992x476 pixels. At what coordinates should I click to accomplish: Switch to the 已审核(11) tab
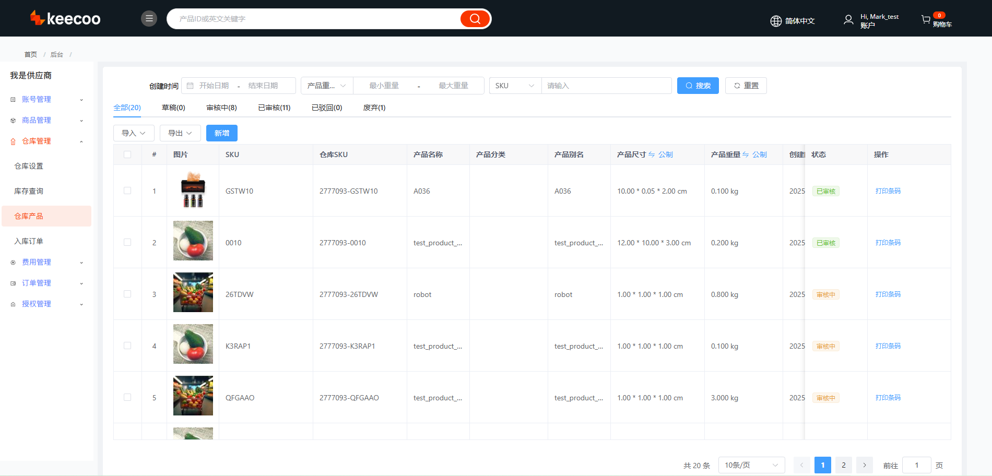tap(274, 108)
